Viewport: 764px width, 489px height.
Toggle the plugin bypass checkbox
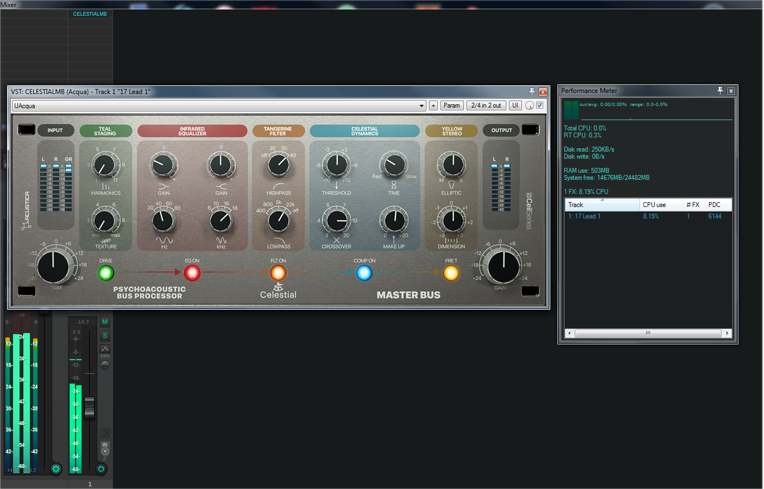tap(540, 105)
